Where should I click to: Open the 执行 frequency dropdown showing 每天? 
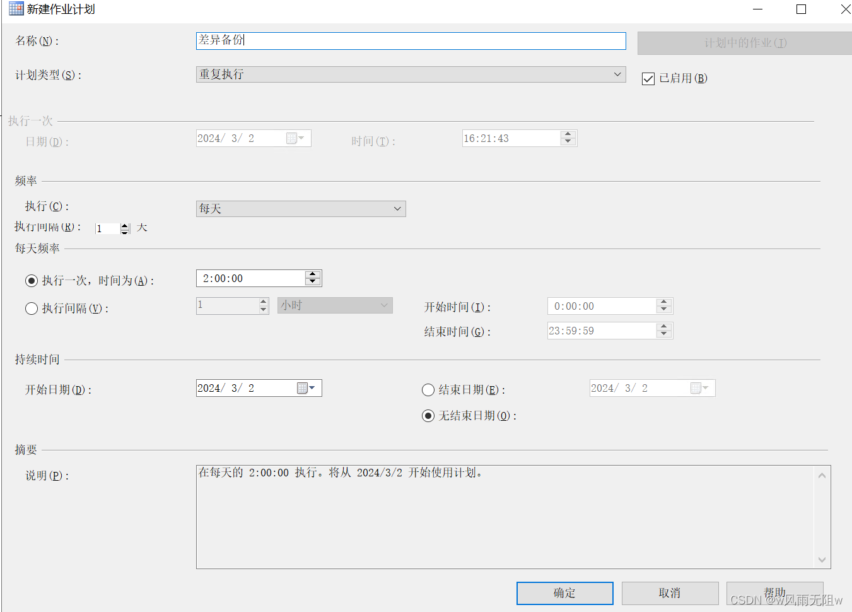(x=301, y=209)
